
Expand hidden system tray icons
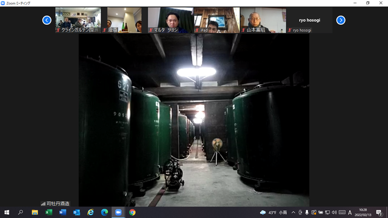click(293, 213)
